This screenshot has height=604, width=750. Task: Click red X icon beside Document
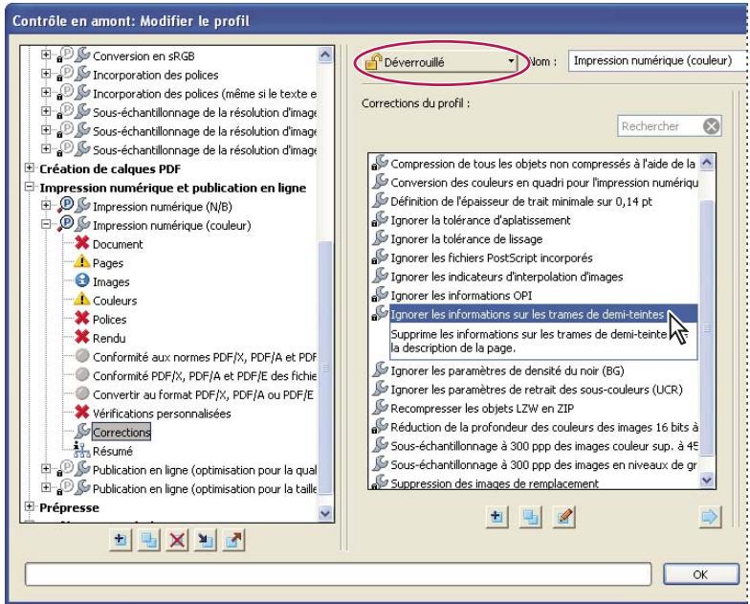[x=82, y=243]
